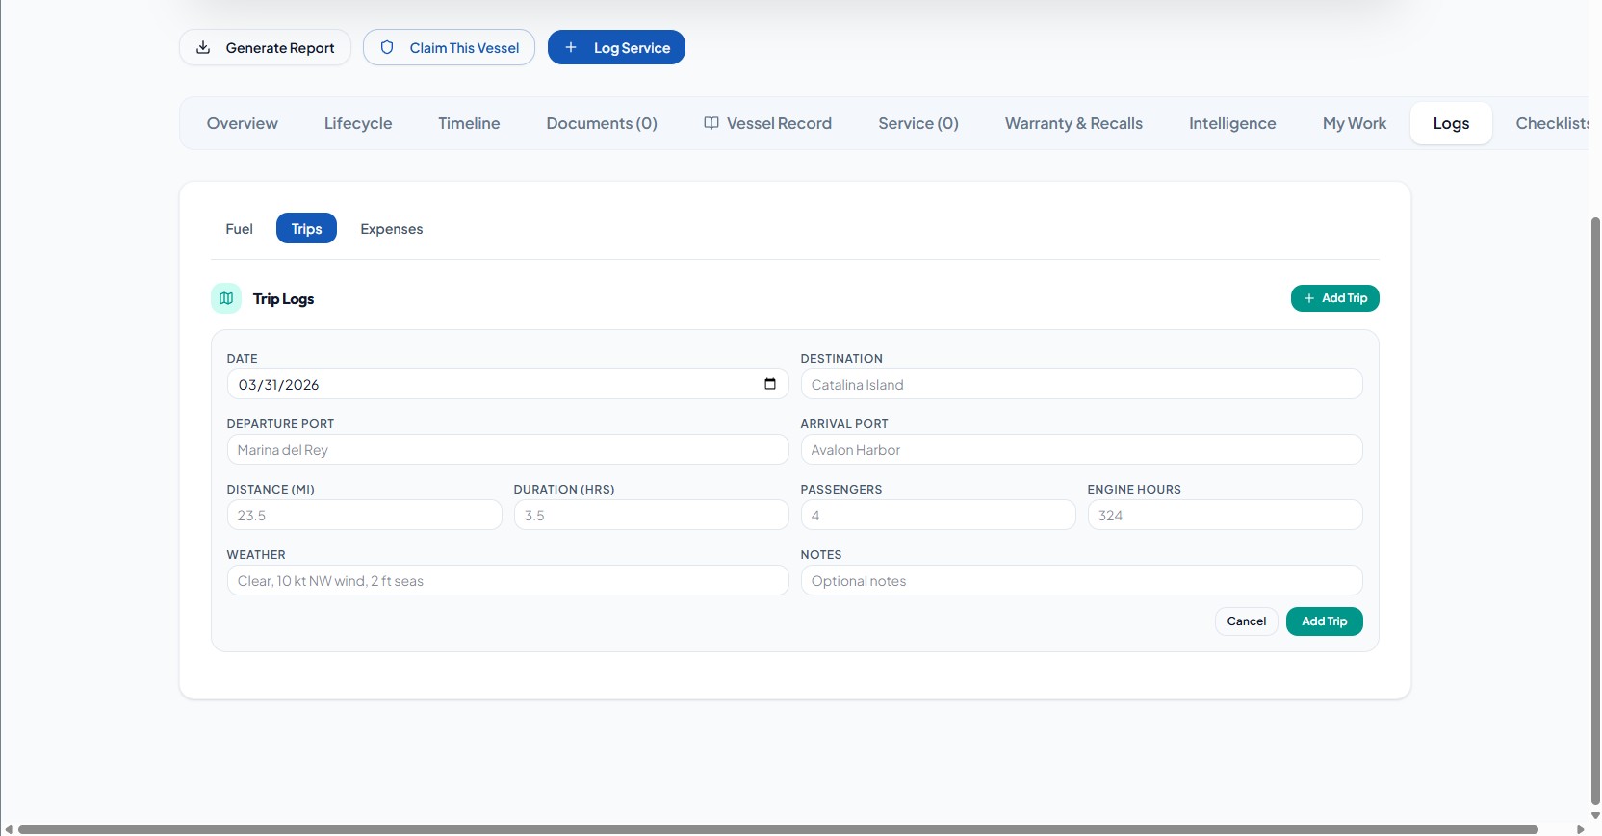The width and height of the screenshot is (1602, 836).
Task: Click the Weather text field
Action: (507, 581)
